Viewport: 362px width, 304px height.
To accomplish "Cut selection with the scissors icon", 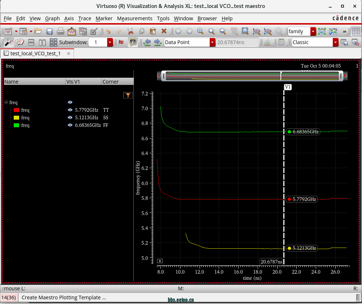I will (130, 31).
